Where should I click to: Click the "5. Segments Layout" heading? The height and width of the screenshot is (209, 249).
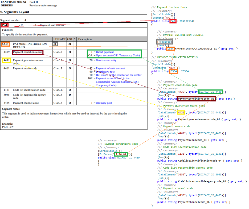click(15, 12)
